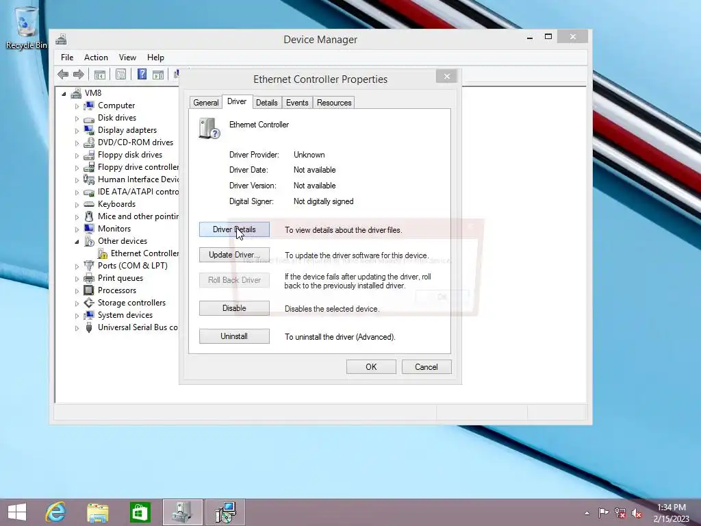Expand the Floppy disk drives node
Screen dimensions: 701x526
pos(77,155)
